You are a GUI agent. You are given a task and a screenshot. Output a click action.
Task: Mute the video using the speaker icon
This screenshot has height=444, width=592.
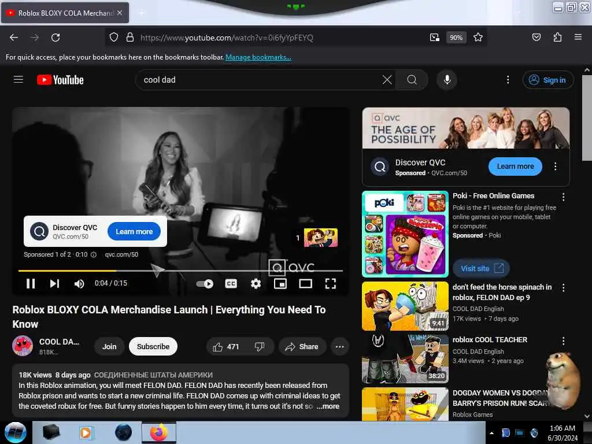click(79, 283)
